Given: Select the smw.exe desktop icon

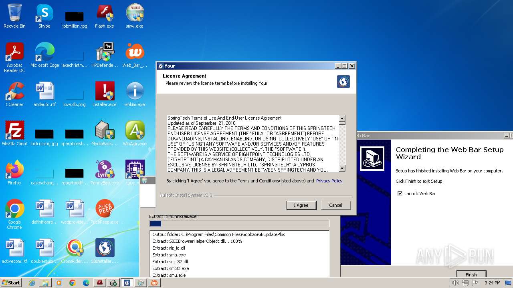Looking at the screenshot, I should point(135,16).
